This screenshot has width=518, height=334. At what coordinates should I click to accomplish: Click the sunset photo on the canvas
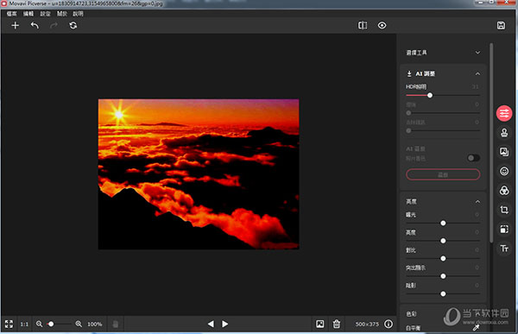point(199,174)
